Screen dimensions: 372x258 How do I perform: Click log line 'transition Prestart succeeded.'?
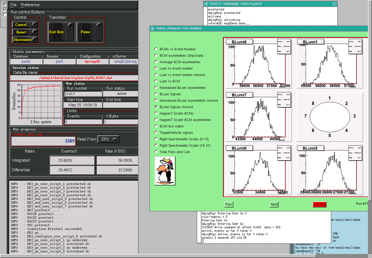pos(55,229)
